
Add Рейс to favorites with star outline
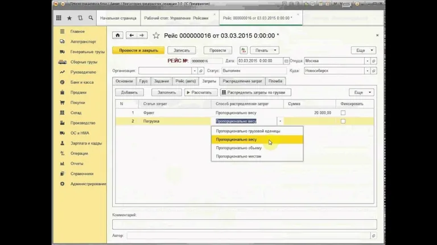156,35
